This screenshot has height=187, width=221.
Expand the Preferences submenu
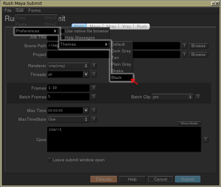coord(37,31)
